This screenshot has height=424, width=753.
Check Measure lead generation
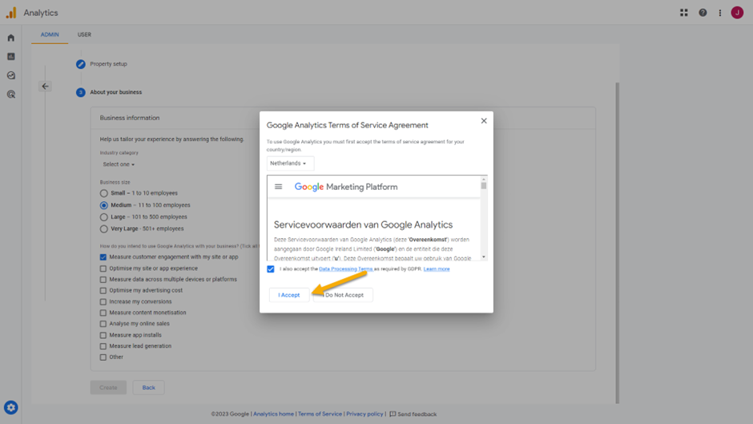[103, 346]
